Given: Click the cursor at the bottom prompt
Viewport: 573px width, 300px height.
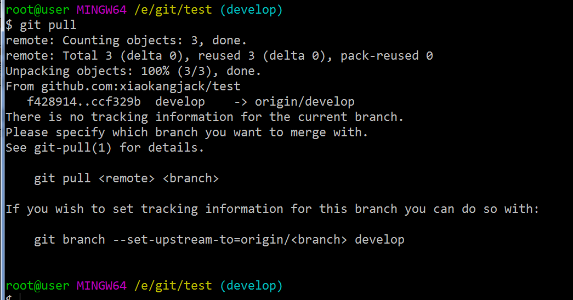Looking at the screenshot, I should click(x=20, y=297).
